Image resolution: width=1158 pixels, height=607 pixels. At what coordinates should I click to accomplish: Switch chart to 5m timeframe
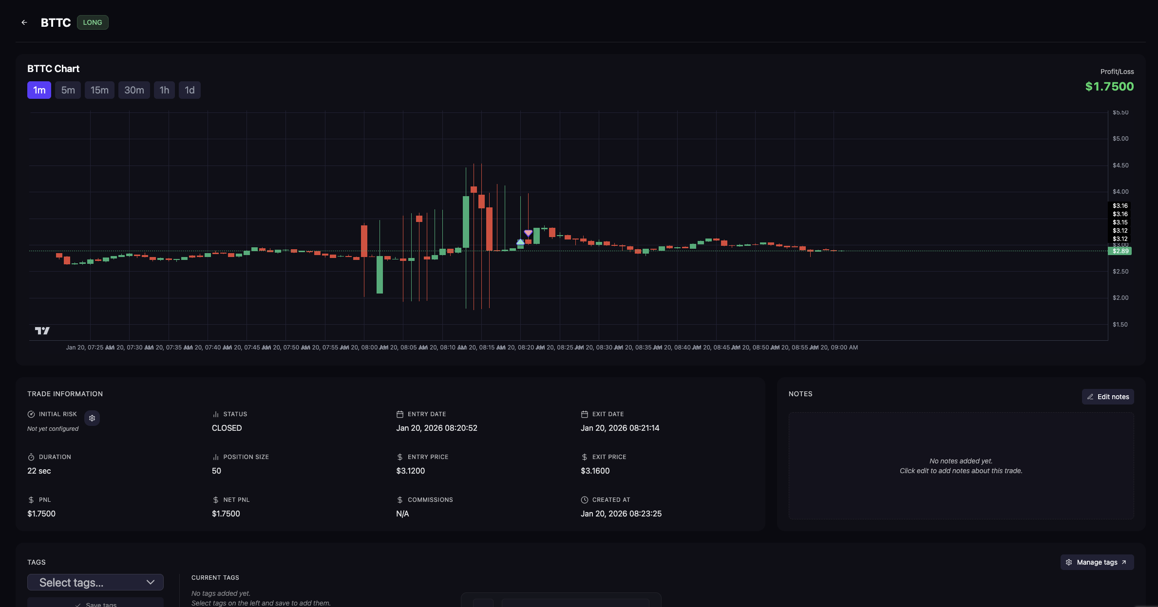tap(68, 90)
